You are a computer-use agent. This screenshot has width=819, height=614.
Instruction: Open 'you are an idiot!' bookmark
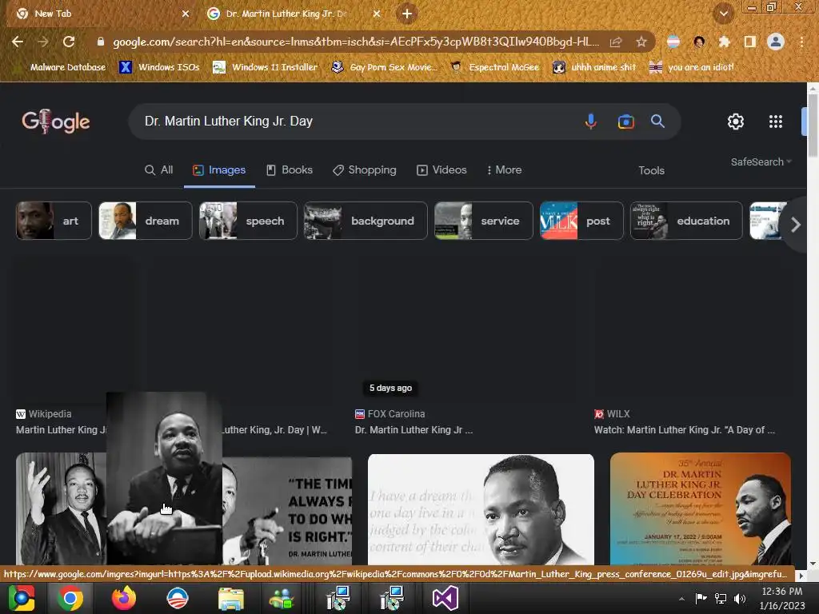click(x=692, y=67)
